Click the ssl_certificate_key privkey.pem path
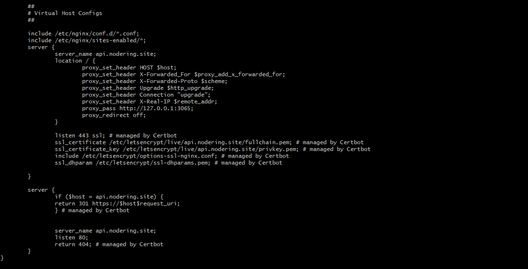 [211, 149]
